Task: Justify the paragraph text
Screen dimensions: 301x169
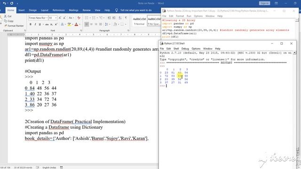Action: 101,24
